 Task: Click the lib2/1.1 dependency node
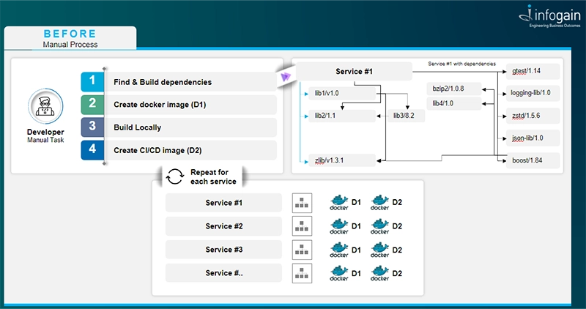342,116
